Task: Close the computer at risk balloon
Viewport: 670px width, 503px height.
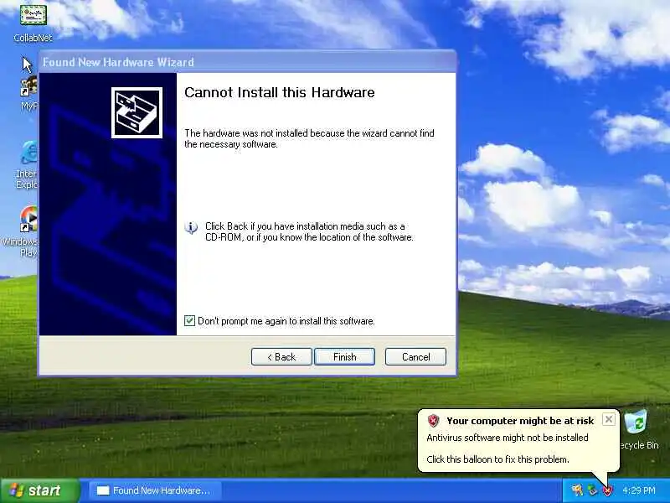Action: 609,419
